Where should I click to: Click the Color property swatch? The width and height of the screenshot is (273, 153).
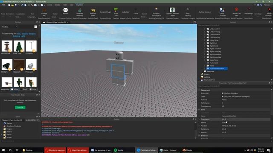223,96
